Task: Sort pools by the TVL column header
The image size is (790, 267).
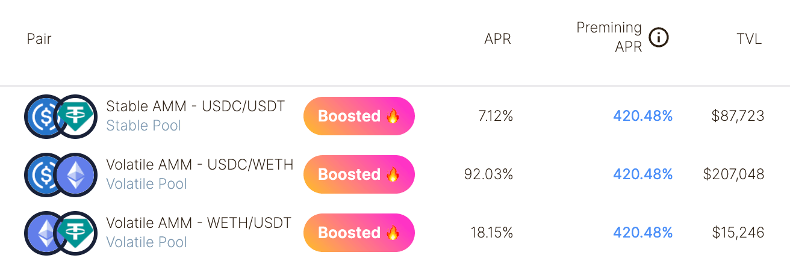Action: tap(749, 40)
